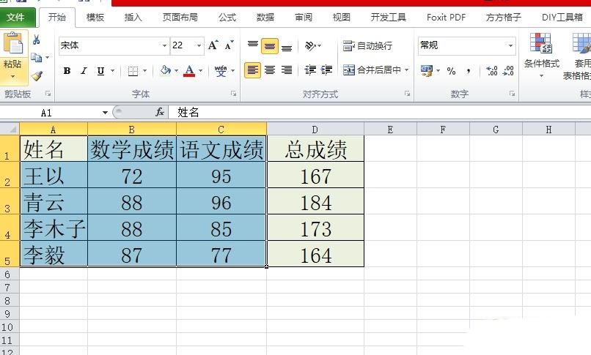Click cell containing 李木子
The image size is (591, 355).
click(x=54, y=228)
